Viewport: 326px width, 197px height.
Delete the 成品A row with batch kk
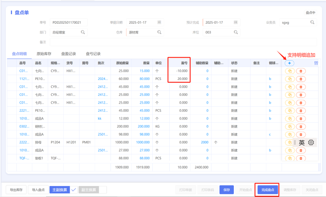[301, 119]
